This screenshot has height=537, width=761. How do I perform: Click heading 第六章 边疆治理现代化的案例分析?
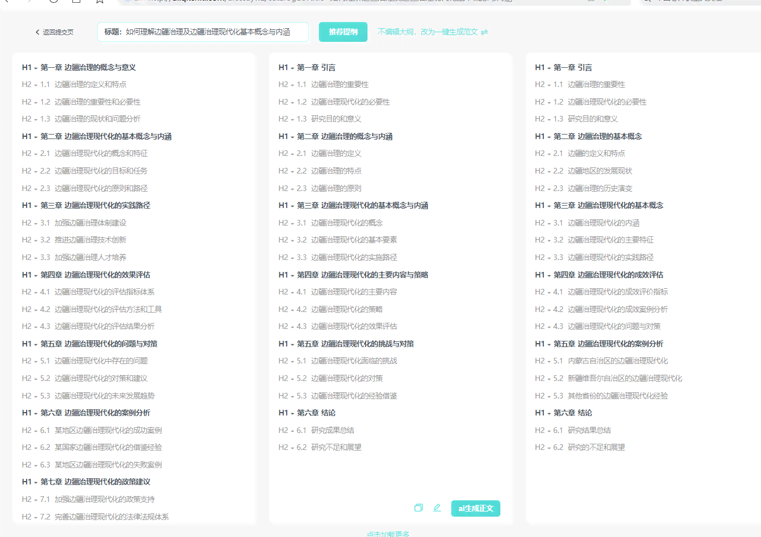point(95,413)
